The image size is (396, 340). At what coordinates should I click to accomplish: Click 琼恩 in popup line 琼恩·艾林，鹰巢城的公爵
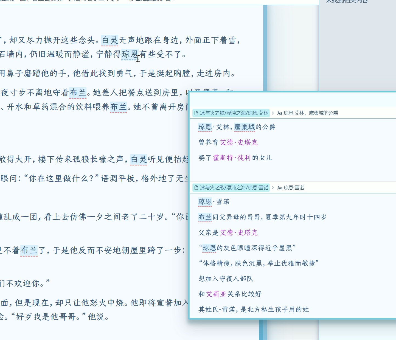[x=205, y=127]
